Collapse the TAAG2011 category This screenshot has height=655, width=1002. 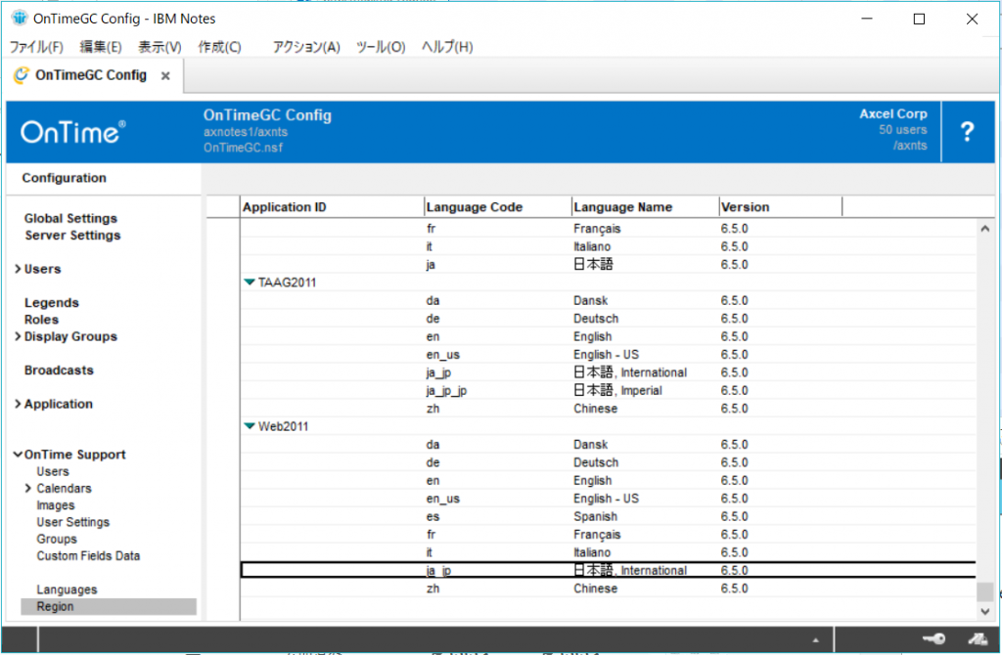250,283
